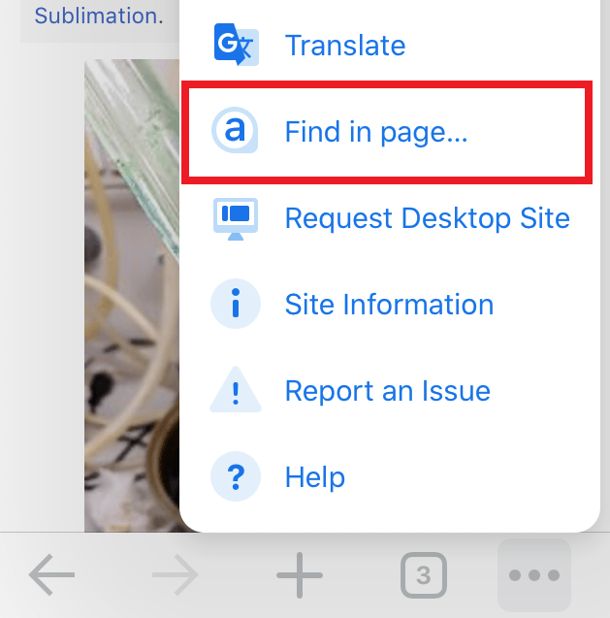
Task: Click the warning triangle icon
Action: [x=235, y=391]
